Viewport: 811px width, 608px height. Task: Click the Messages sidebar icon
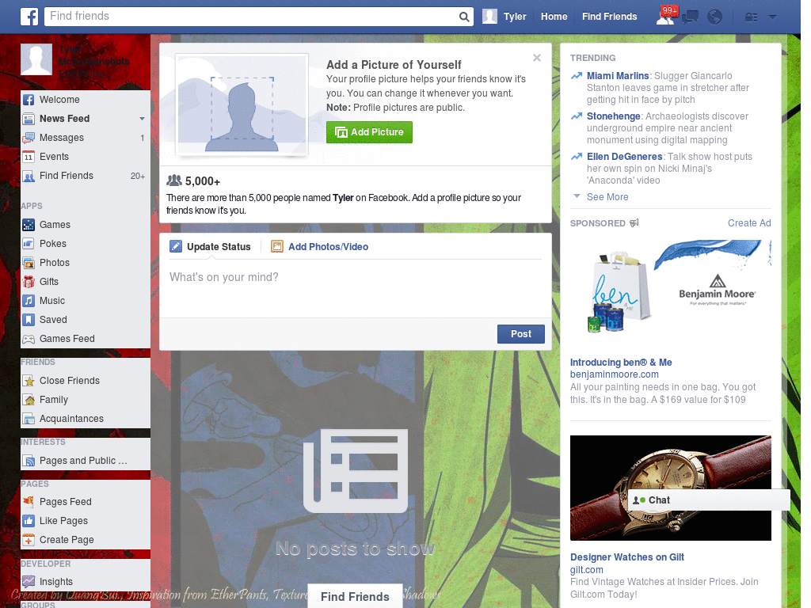[29, 138]
